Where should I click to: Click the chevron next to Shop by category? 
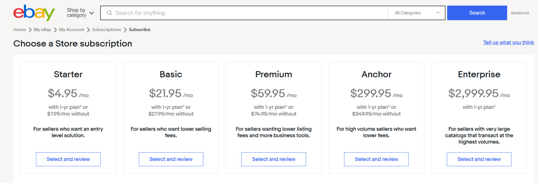[x=91, y=13]
